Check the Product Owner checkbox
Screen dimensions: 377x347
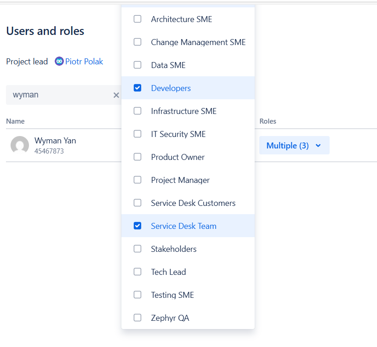coord(137,157)
